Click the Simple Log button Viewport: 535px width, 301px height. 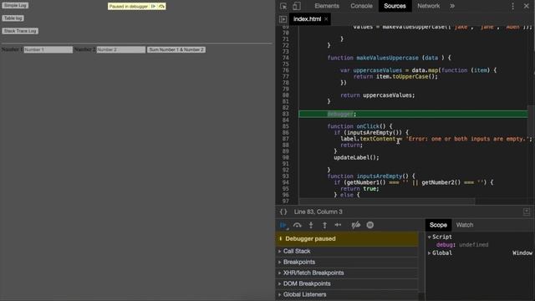coord(15,6)
